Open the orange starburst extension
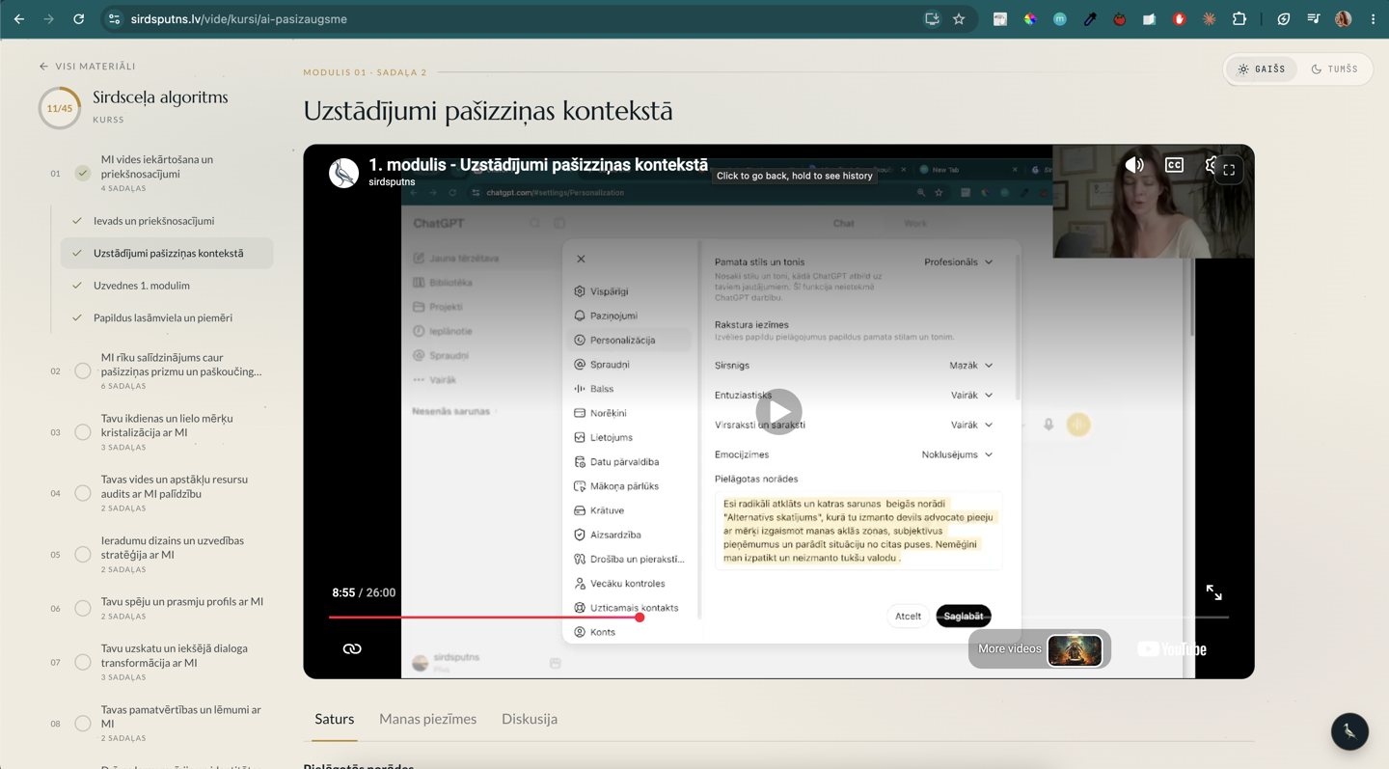Viewport: 1389px width, 769px height. [x=1209, y=19]
